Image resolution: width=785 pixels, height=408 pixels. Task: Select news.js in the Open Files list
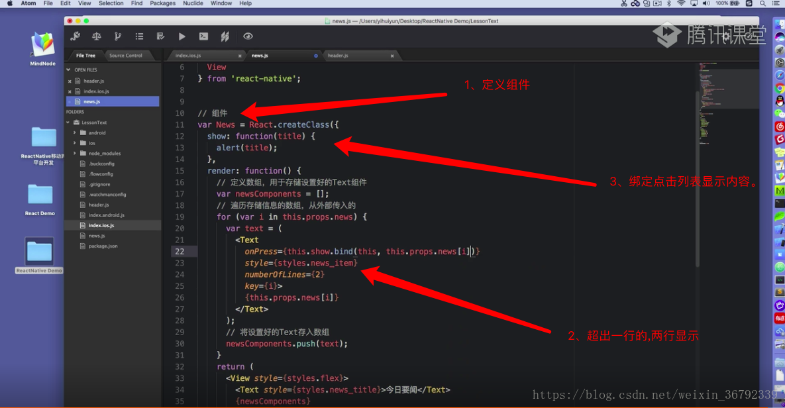tap(113, 101)
